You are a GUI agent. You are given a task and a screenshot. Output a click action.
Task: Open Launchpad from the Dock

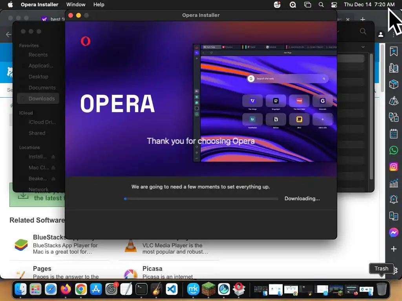35,289
